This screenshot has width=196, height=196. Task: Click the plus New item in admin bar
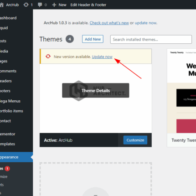click(59, 5)
